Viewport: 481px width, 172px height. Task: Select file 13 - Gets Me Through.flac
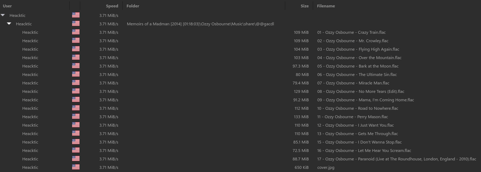coord(357,134)
